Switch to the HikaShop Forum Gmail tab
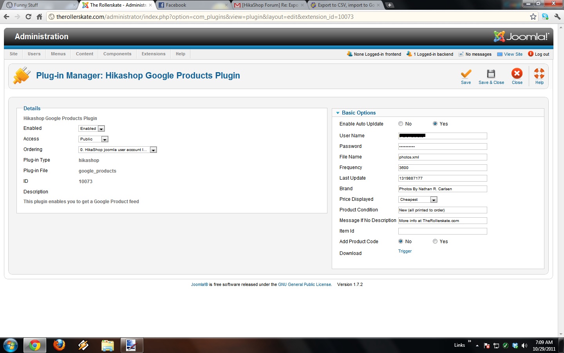This screenshot has width=564, height=353. point(269,5)
